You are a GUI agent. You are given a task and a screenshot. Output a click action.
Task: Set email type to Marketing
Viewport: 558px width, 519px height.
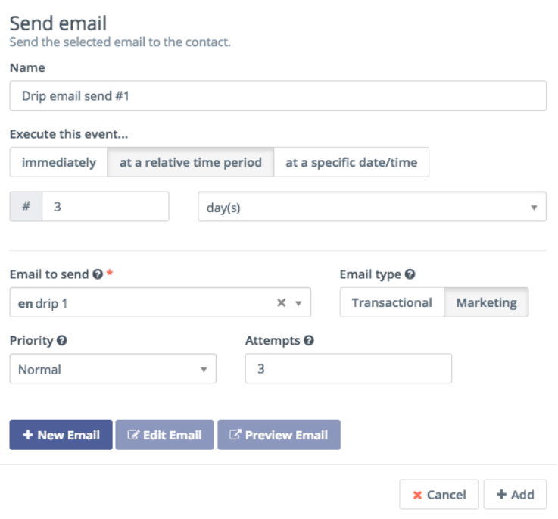coord(486,302)
